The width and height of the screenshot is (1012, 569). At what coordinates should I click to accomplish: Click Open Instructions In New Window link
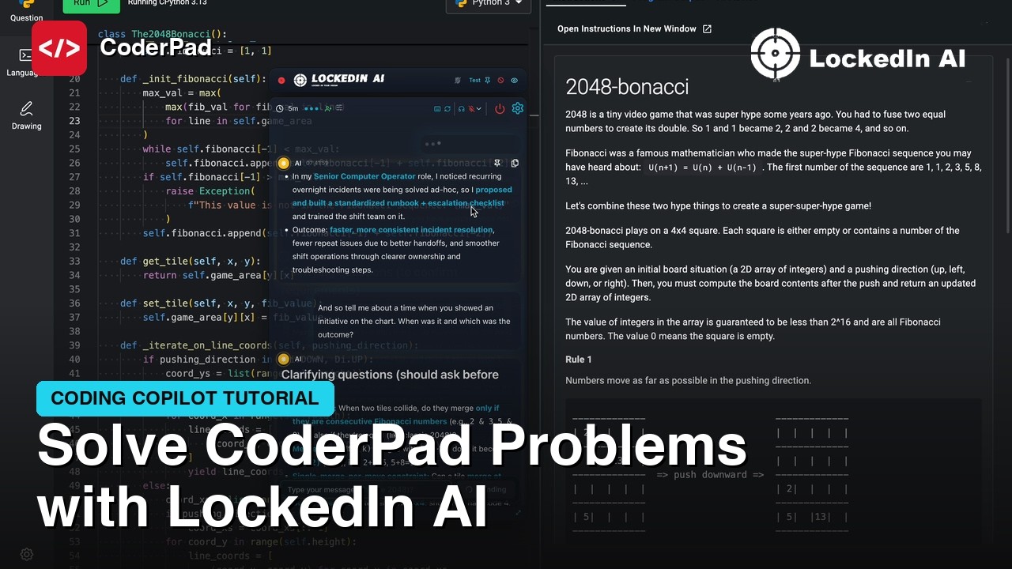click(634, 29)
